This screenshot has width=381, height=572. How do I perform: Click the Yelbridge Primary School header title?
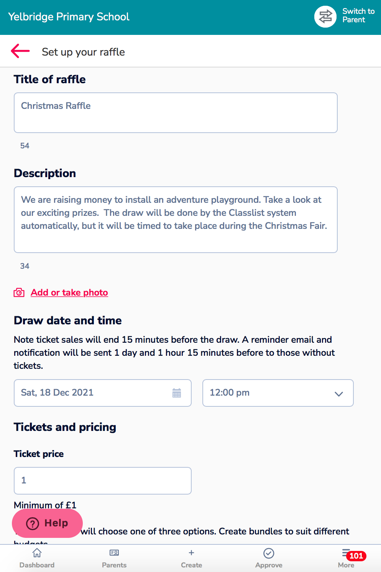point(69,17)
